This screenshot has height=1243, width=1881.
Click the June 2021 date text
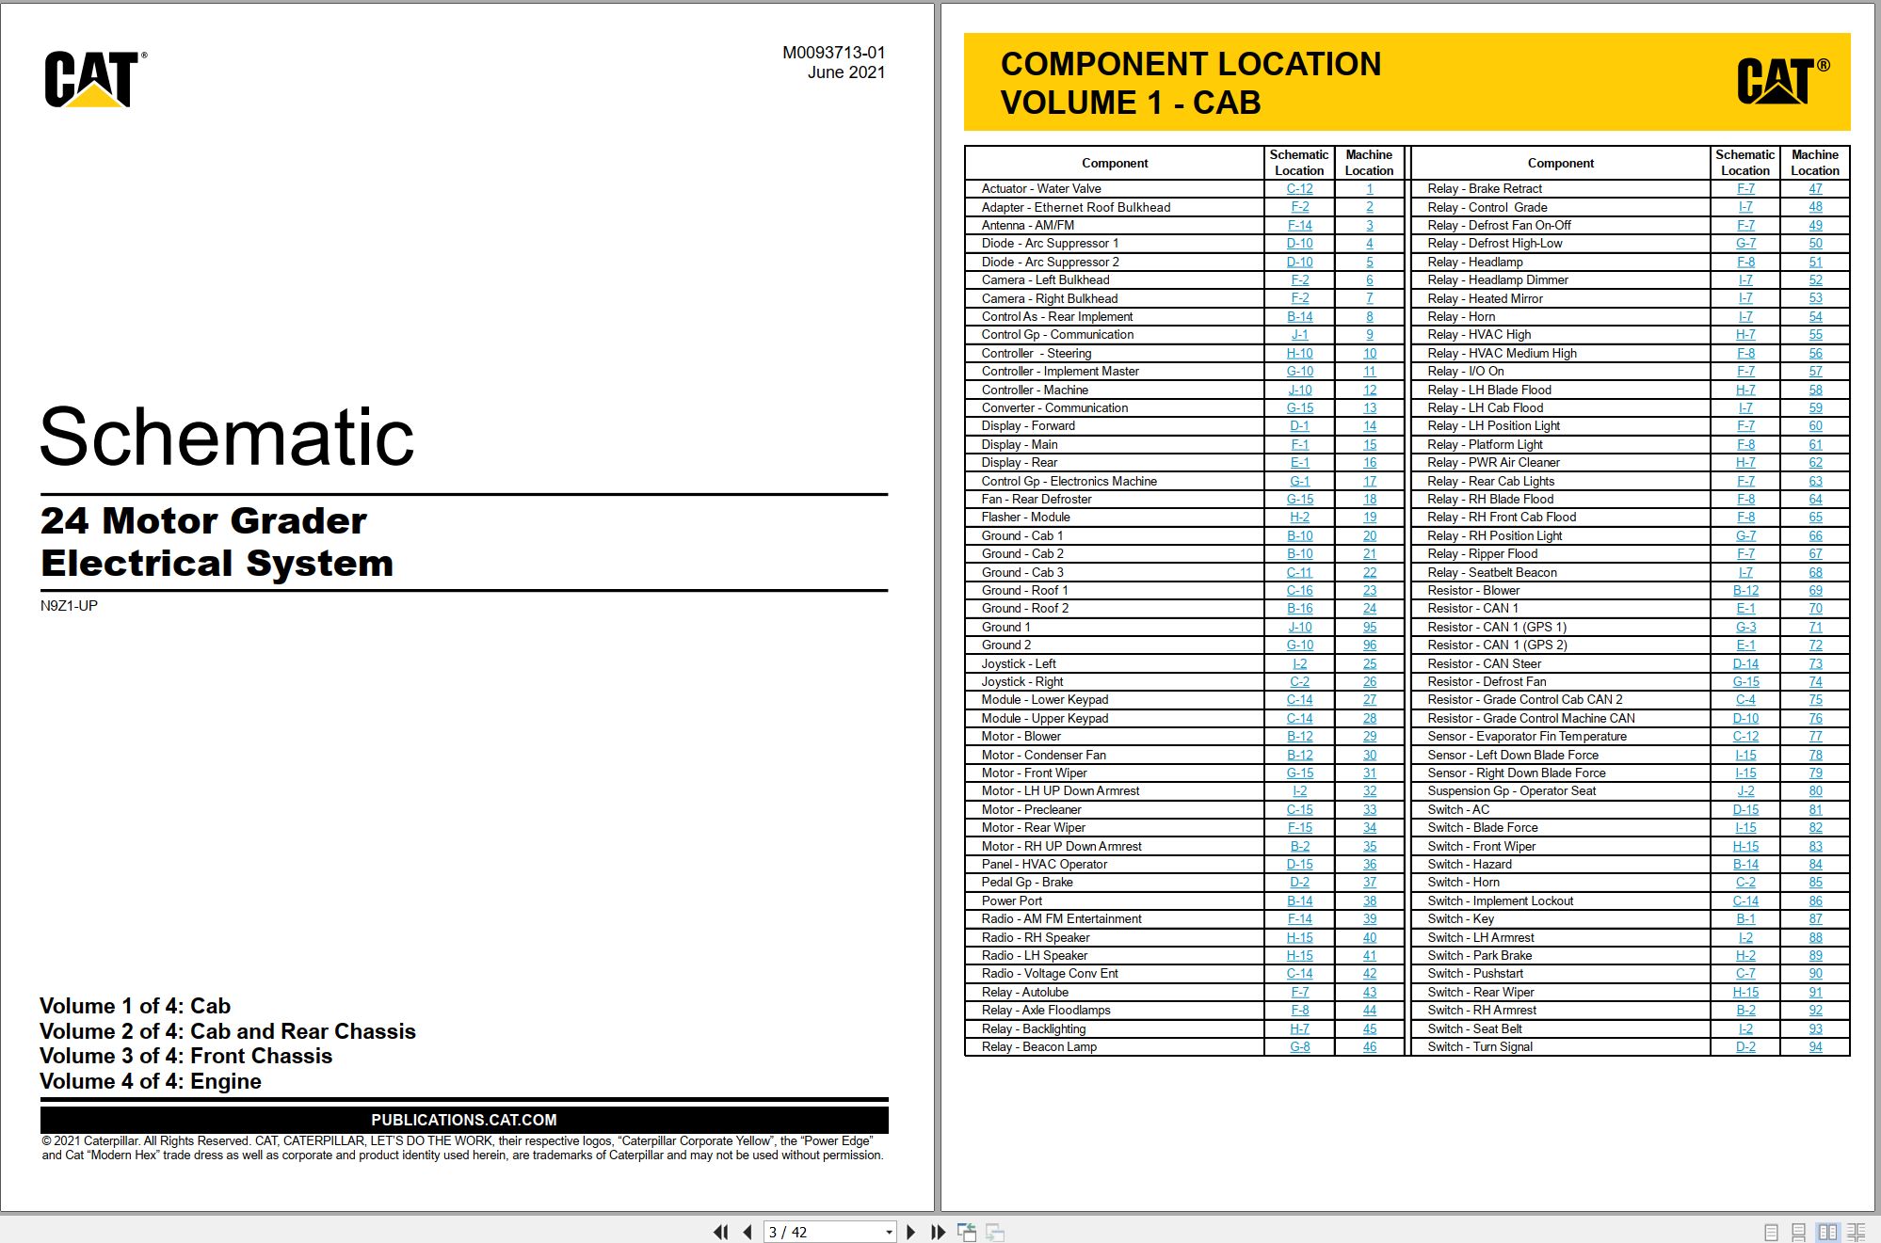click(x=845, y=72)
